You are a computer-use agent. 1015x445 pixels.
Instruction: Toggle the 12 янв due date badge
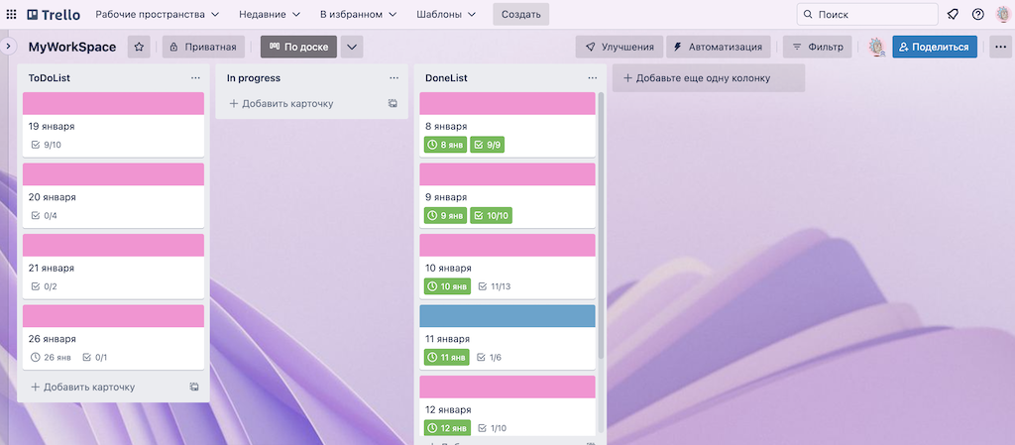pyautogui.click(x=447, y=427)
